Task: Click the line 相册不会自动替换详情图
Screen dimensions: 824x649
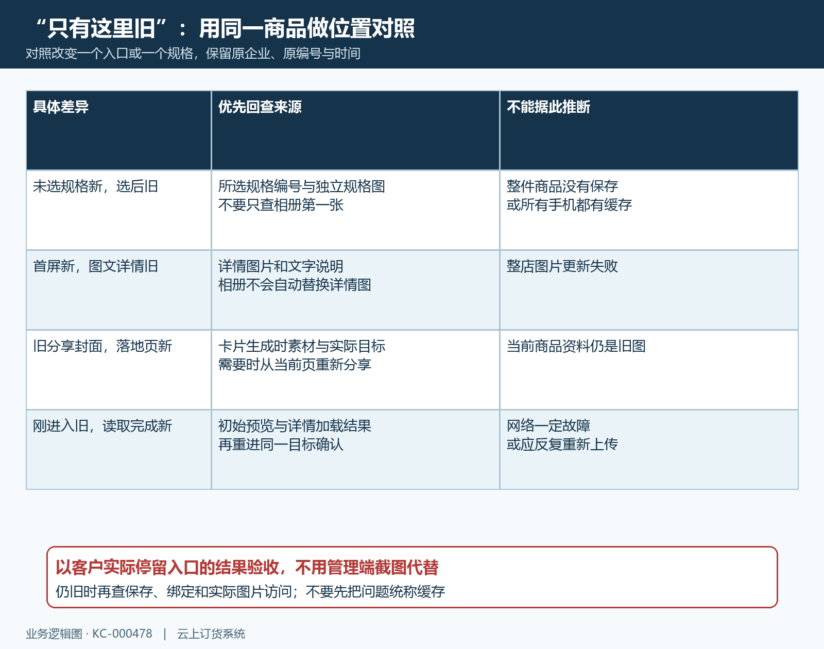Action: click(295, 285)
